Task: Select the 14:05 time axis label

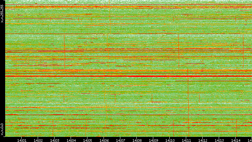Action: (x=87, y=140)
